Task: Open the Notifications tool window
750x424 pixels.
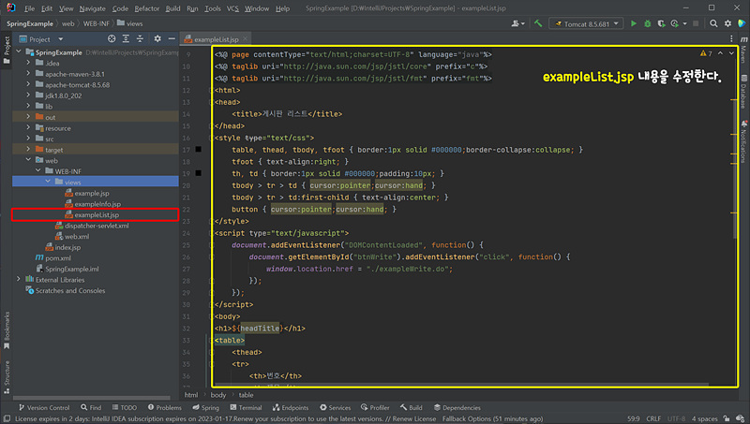Action: click(x=743, y=141)
